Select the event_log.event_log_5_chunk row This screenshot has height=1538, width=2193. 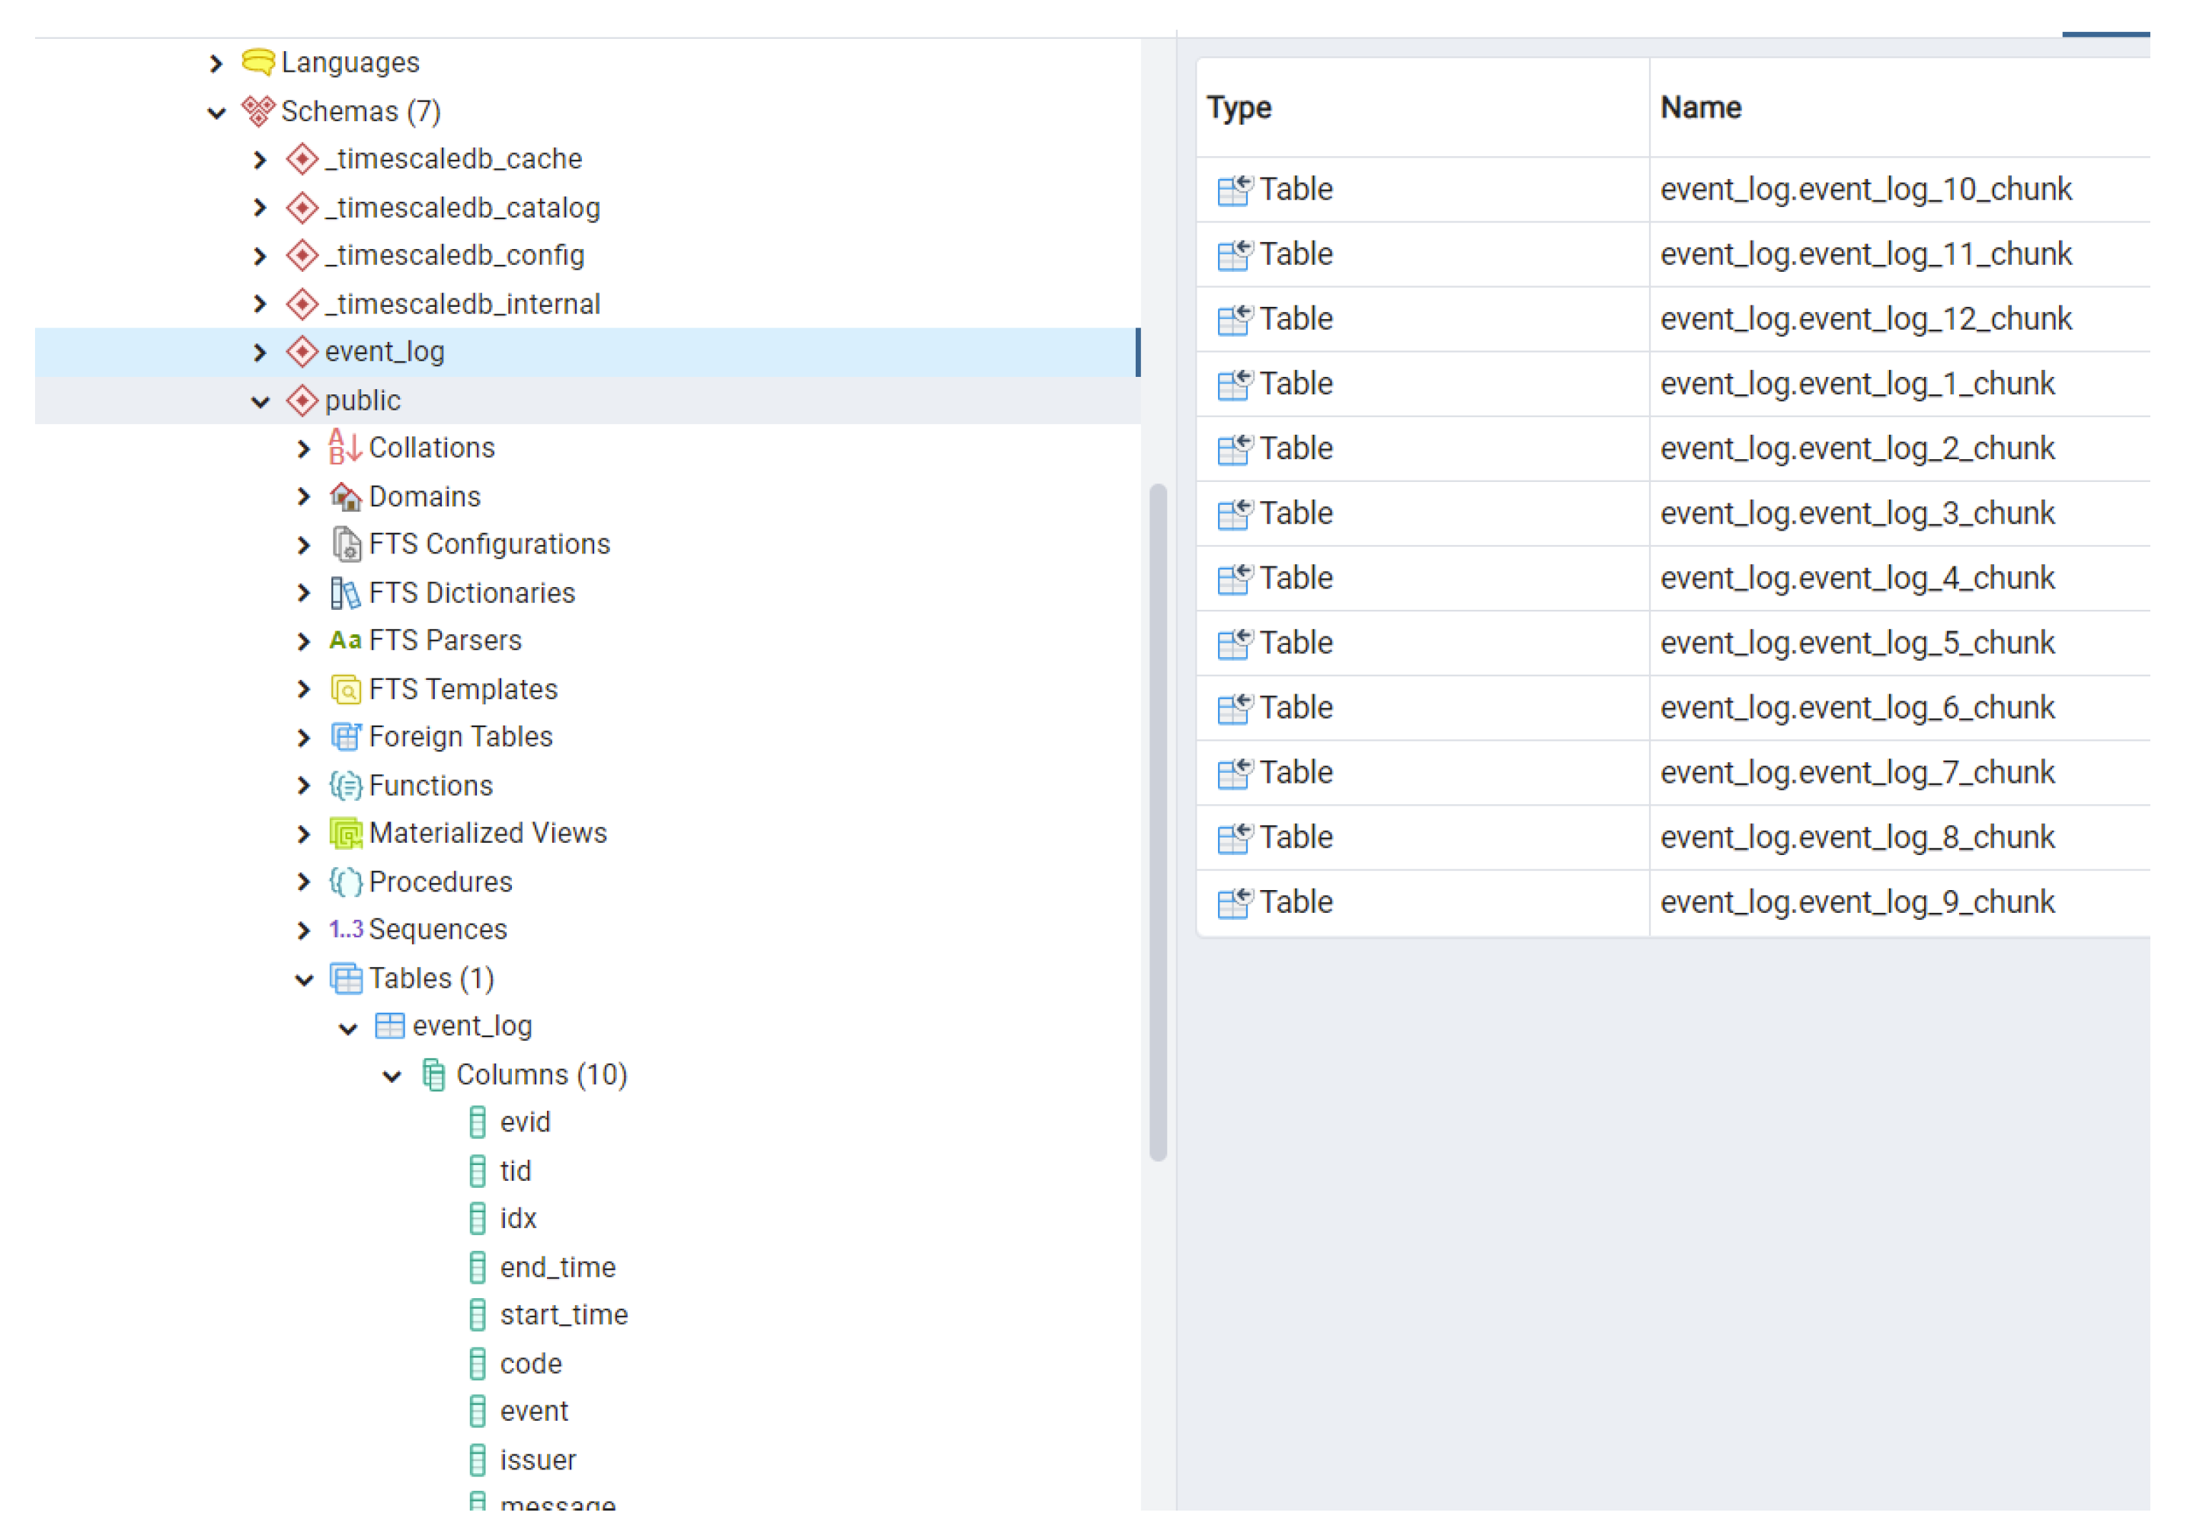[x=1856, y=643]
